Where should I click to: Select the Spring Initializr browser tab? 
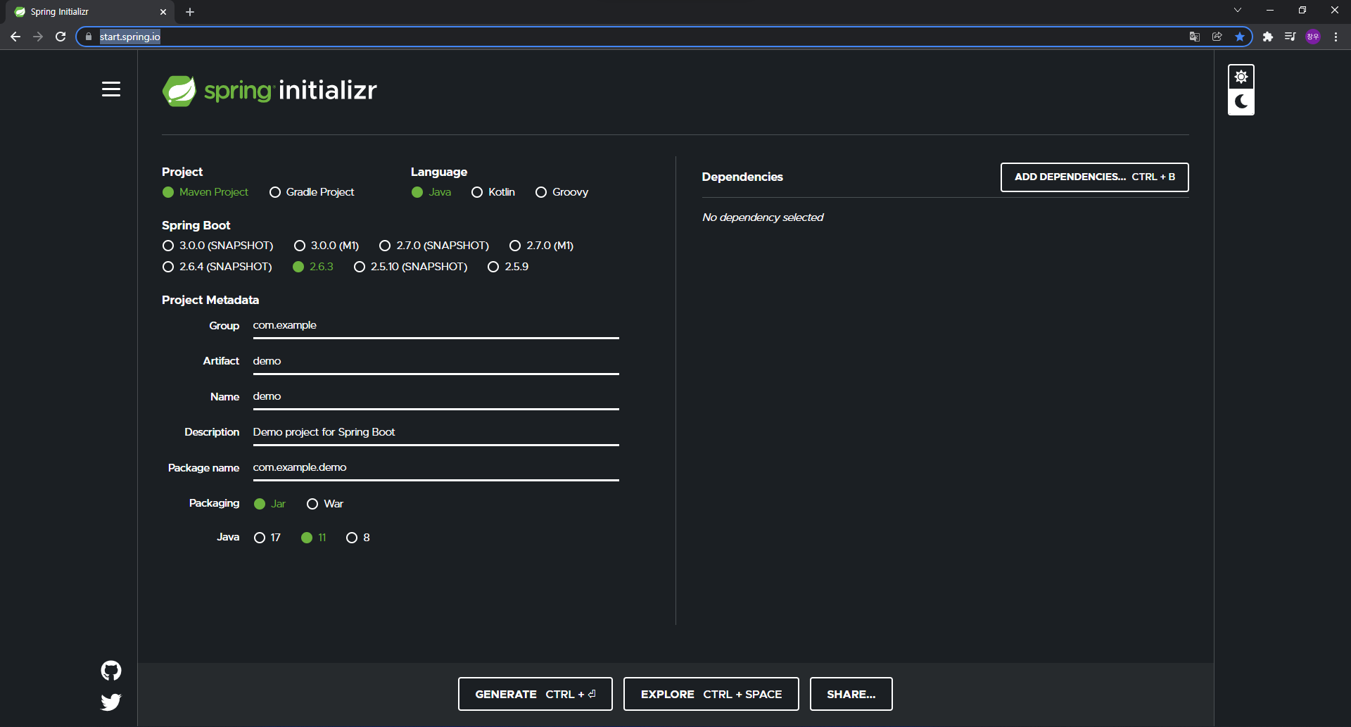click(x=91, y=12)
